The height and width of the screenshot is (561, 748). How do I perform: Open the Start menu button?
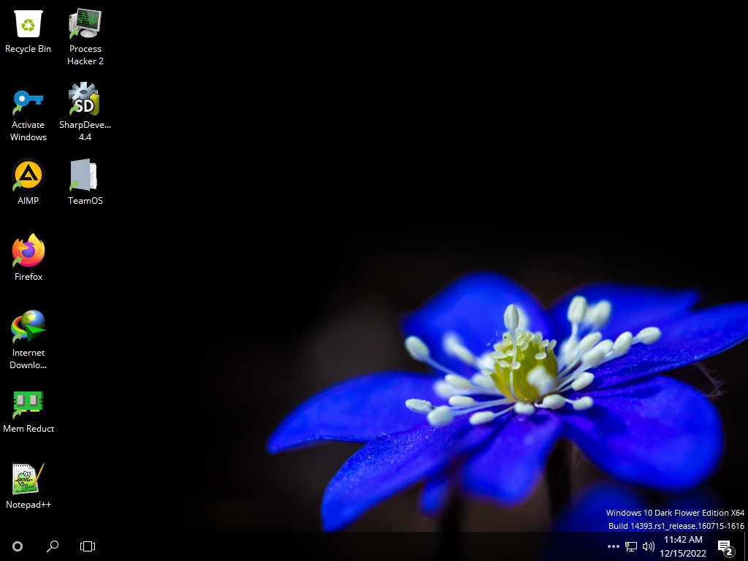(18, 546)
